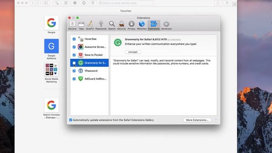Open the Social Media Marketing folder
Image resolution: width=272 pixels, height=153 pixels.
(51, 69)
